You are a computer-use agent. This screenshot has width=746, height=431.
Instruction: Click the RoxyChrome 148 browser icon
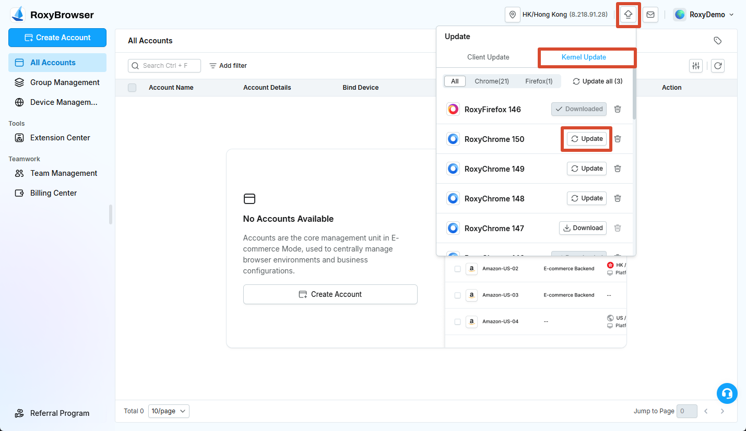pyautogui.click(x=453, y=198)
